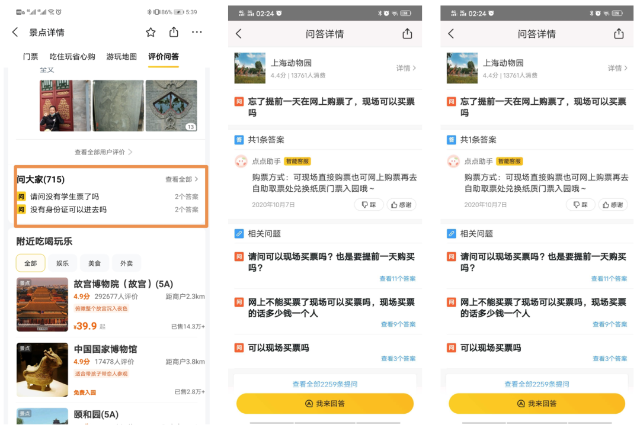Go back from the 景点详情 page
640x428 pixels.
[x=15, y=32]
